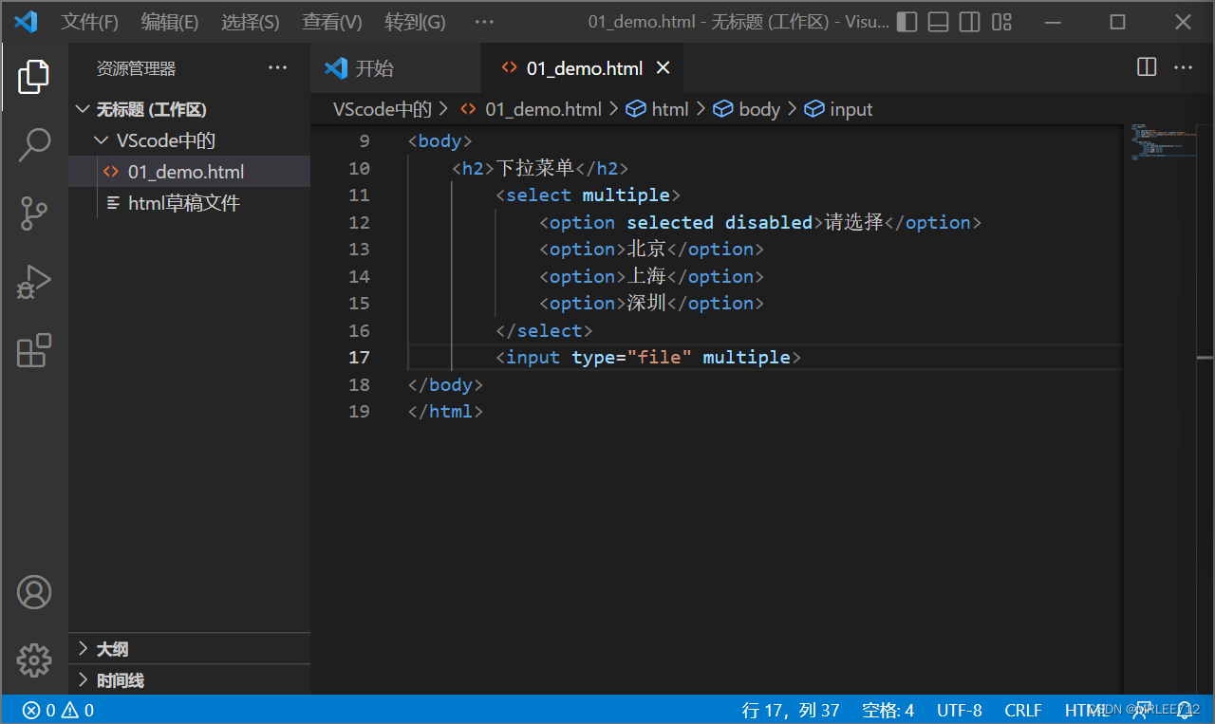Open editor more actions ellipsis

pyautogui.click(x=1183, y=67)
